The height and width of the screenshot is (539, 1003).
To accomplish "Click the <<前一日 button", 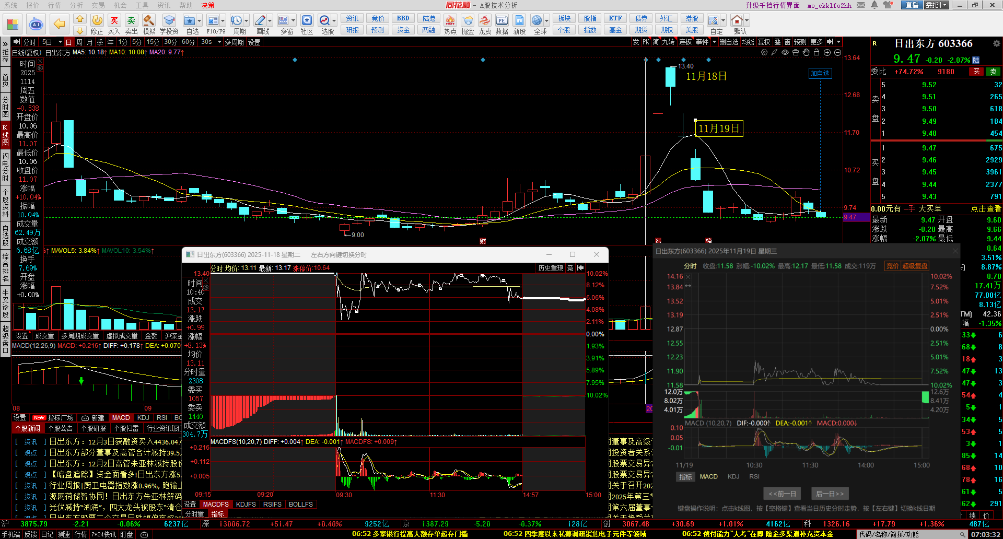I will (782, 494).
